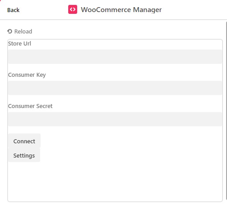Click the Store Url label
Viewport: 227px width, 204px height.
tap(20, 44)
